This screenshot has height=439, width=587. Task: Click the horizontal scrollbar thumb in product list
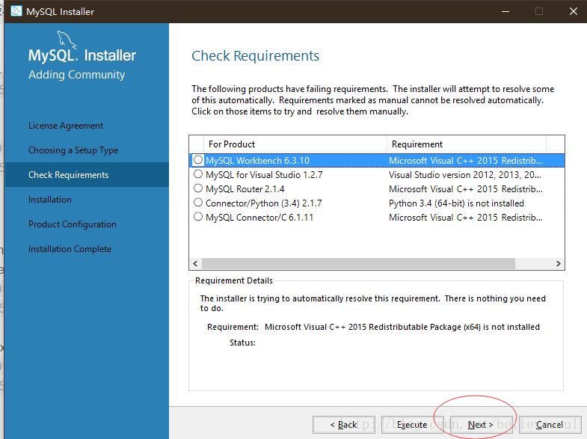359,263
